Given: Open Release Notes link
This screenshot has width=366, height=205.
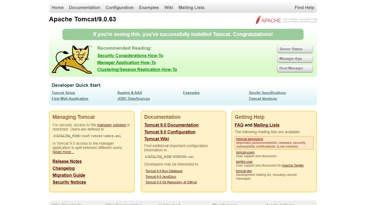Looking at the screenshot, I should tap(67, 161).
